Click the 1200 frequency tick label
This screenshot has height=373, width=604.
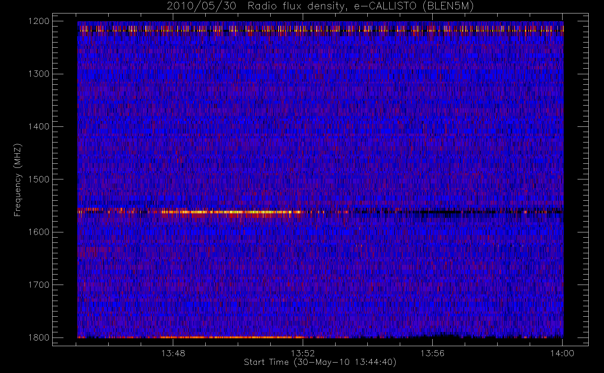(39, 21)
